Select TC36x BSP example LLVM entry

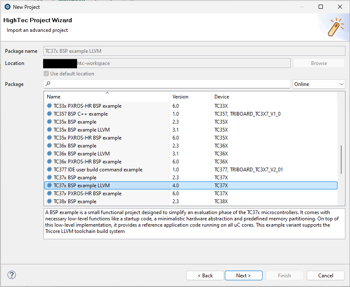pyautogui.click(x=82, y=154)
